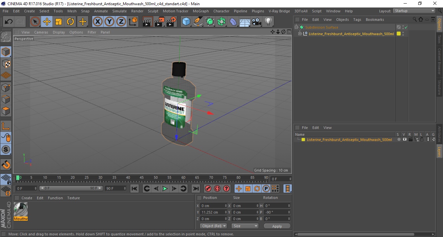443x237 pixels.
Task: Switch to Model mode in left palette
Action: coord(6,52)
